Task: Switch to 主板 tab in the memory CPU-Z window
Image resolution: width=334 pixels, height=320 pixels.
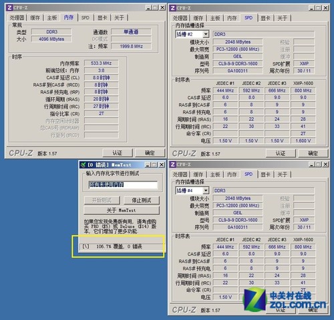Action: (x=52, y=17)
